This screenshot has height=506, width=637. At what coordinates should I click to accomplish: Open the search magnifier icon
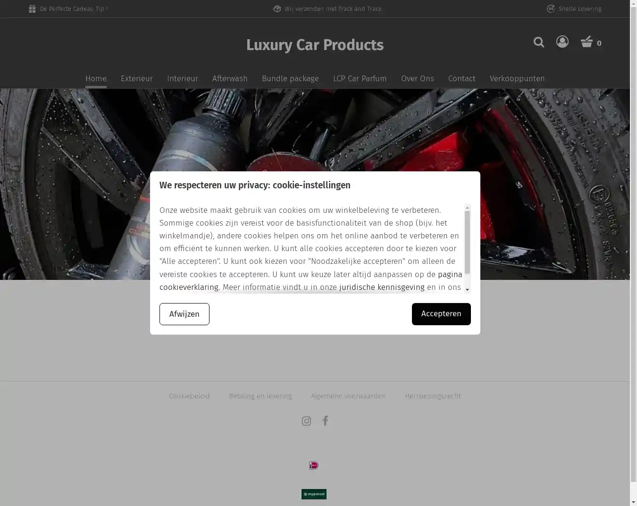click(539, 42)
